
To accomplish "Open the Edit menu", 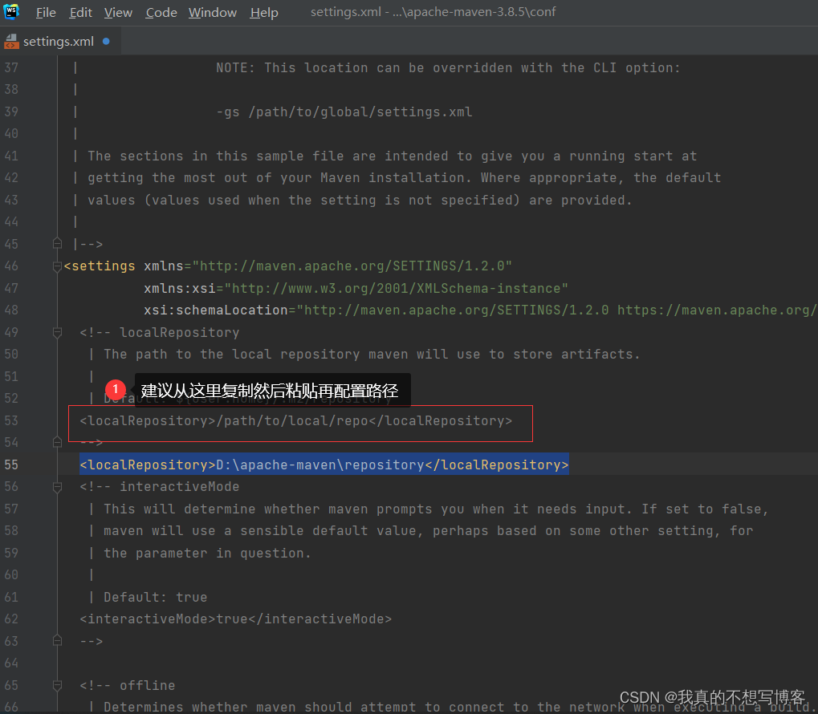I will pyautogui.click(x=81, y=13).
